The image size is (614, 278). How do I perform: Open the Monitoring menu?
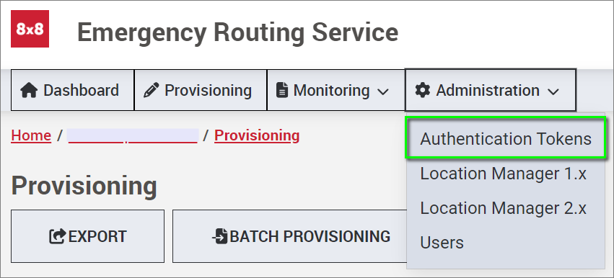click(x=335, y=90)
